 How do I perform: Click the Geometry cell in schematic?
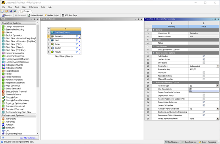(x=66, y=36)
